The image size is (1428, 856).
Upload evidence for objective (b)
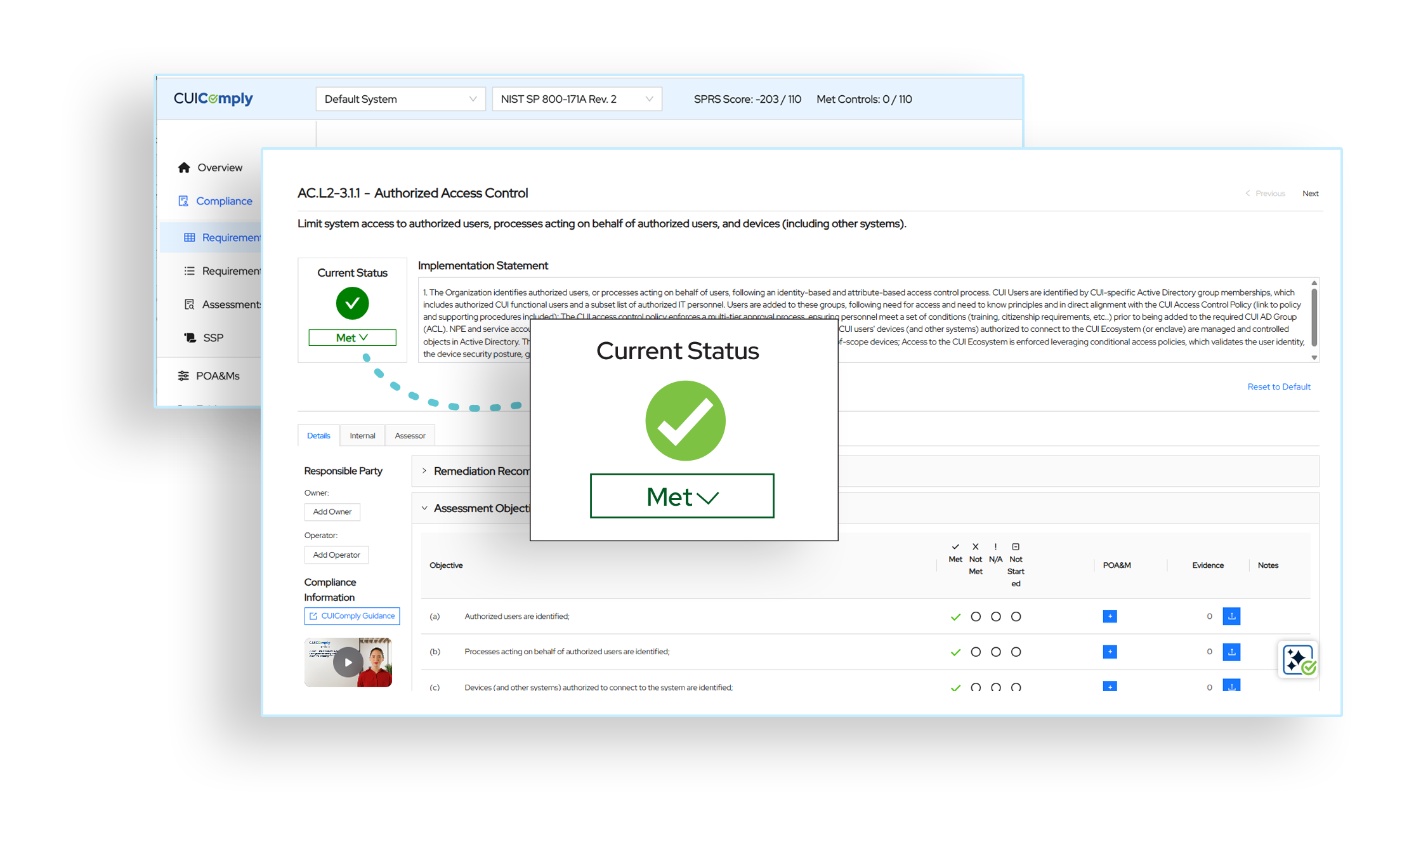[x=1231, y=652]
